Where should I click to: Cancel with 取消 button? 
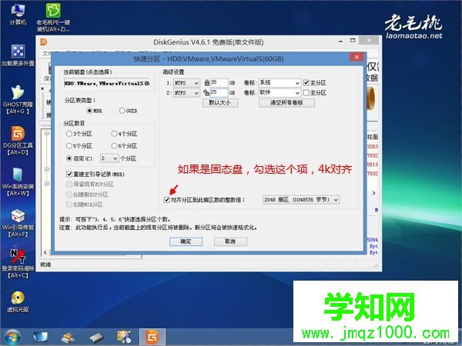point(230,241)
